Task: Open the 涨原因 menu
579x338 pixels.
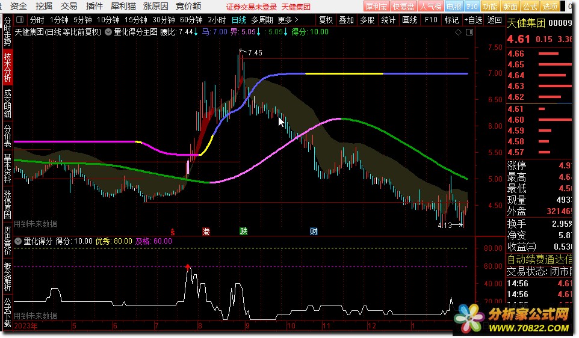Action: (155, 6)
